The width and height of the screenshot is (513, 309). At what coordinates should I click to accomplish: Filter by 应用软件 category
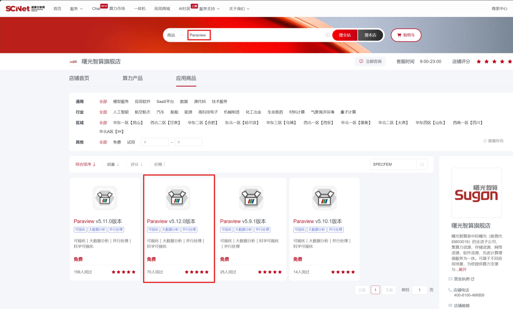(x=143, y=102)
